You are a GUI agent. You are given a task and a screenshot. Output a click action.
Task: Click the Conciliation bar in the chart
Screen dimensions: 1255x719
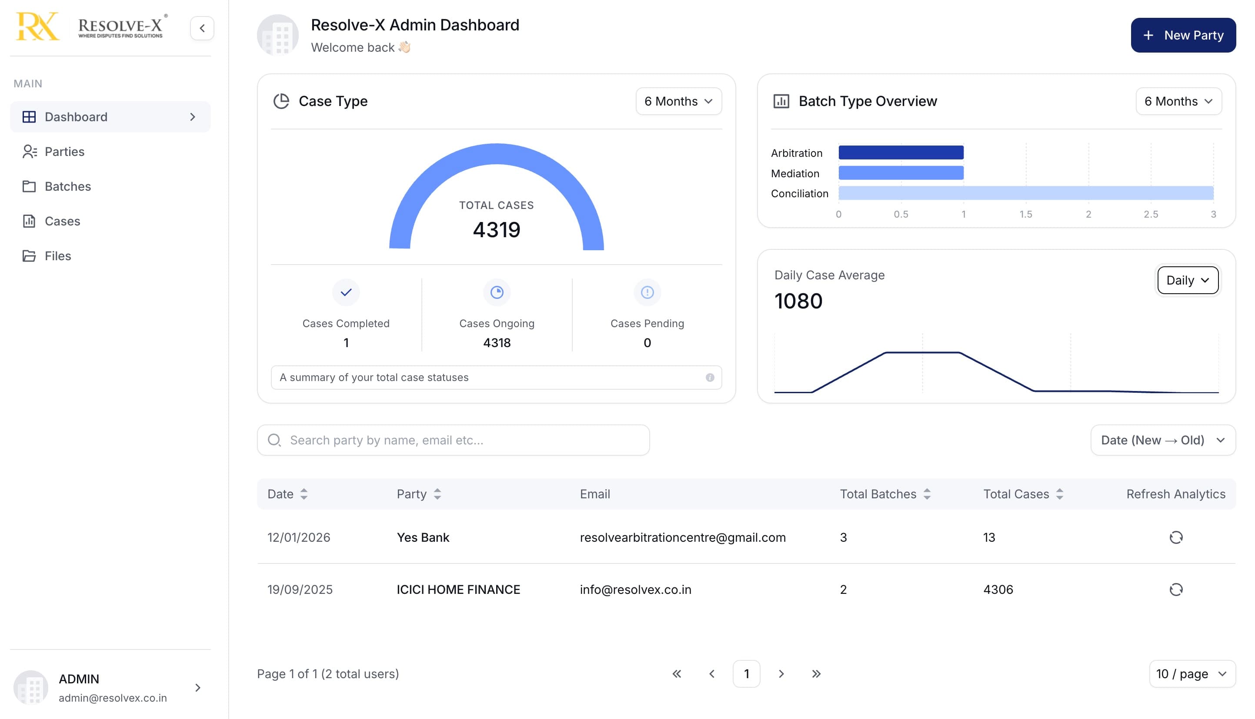click(x=1026, y=193)
